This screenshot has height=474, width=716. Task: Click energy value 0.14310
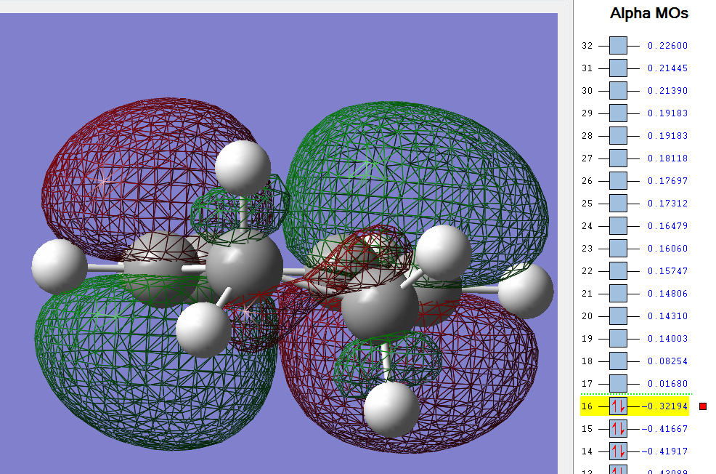[x=667, y=316]
